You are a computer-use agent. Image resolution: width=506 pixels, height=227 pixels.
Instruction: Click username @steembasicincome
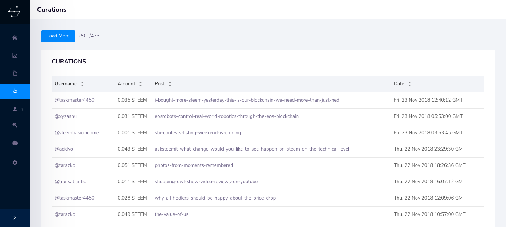77,133
